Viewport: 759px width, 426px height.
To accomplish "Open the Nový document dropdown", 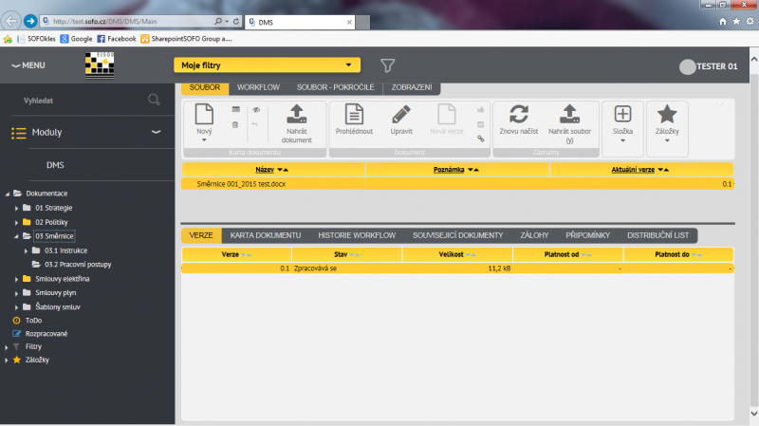I will click(x=204, y=121).
